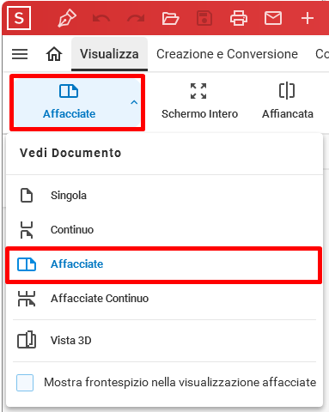Select Vista 3D option
The height and width of the screenshot is (412, 329).
[164, 341]
